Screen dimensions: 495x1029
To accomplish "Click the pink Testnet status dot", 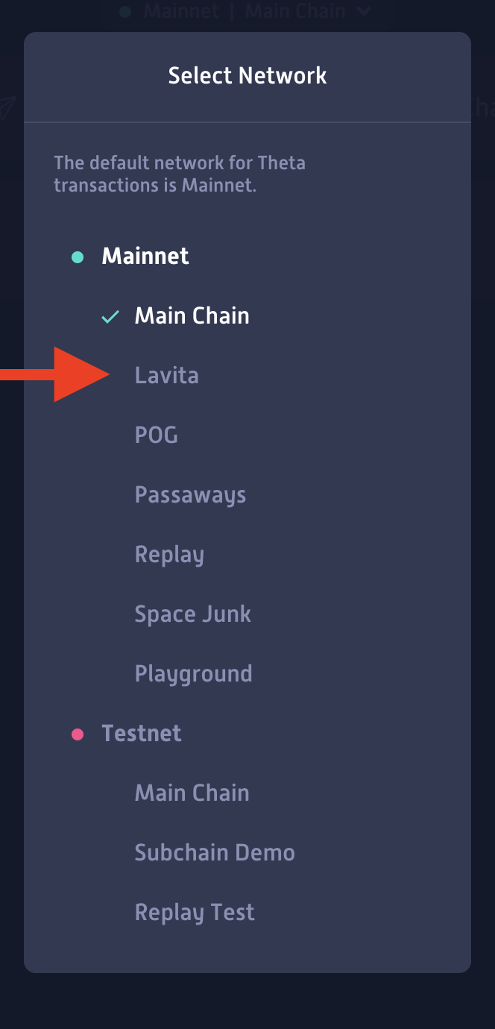I will click(78, 734).
